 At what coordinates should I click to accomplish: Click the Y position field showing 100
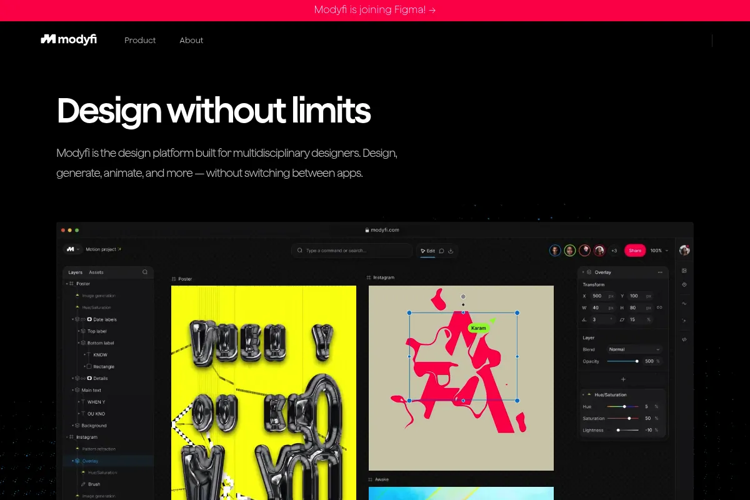(641, 296)
